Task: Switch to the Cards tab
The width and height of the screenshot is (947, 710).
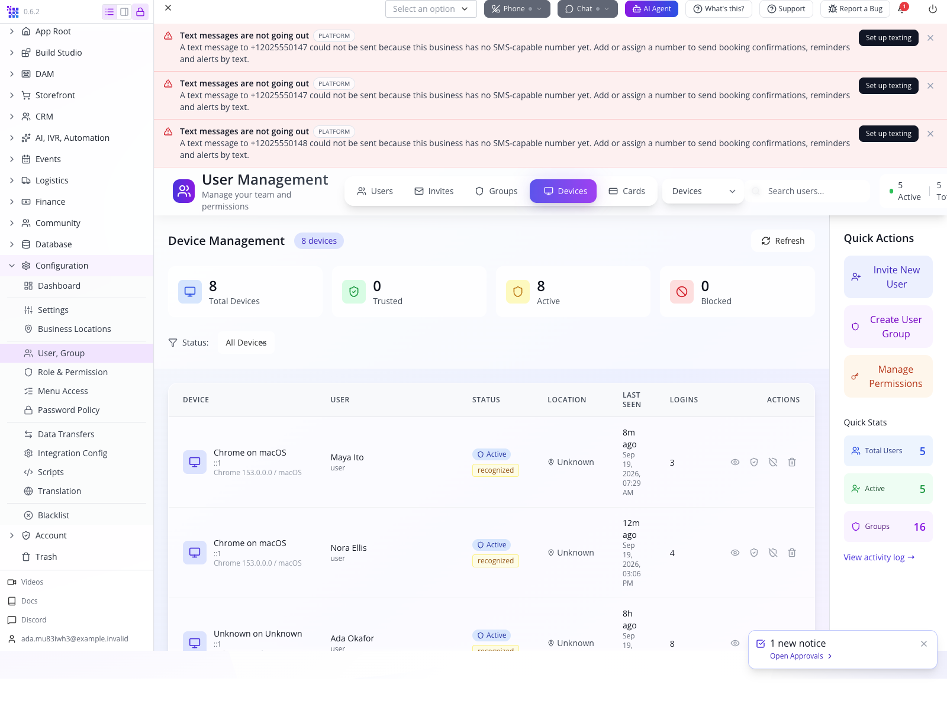Action: 627,191
